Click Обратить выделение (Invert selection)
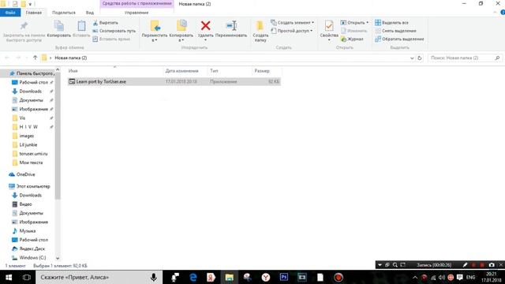 (399, 39)
